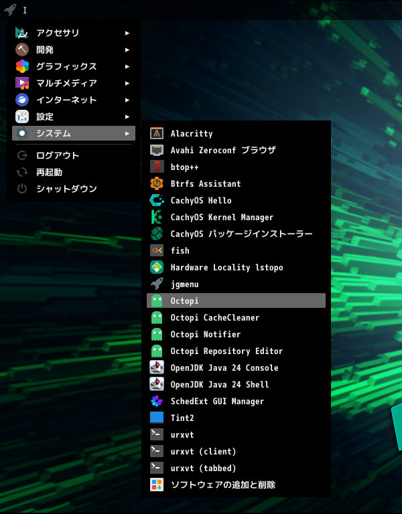Image resolution: width=402 pixels, height=514 pixels.
Task: Click the システム submenu arrow
Action: [127, 133]
